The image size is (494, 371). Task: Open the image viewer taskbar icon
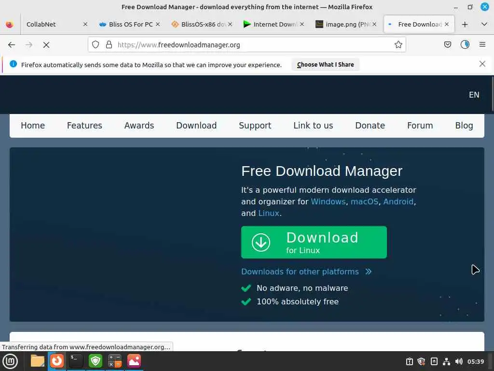[134, 361]
